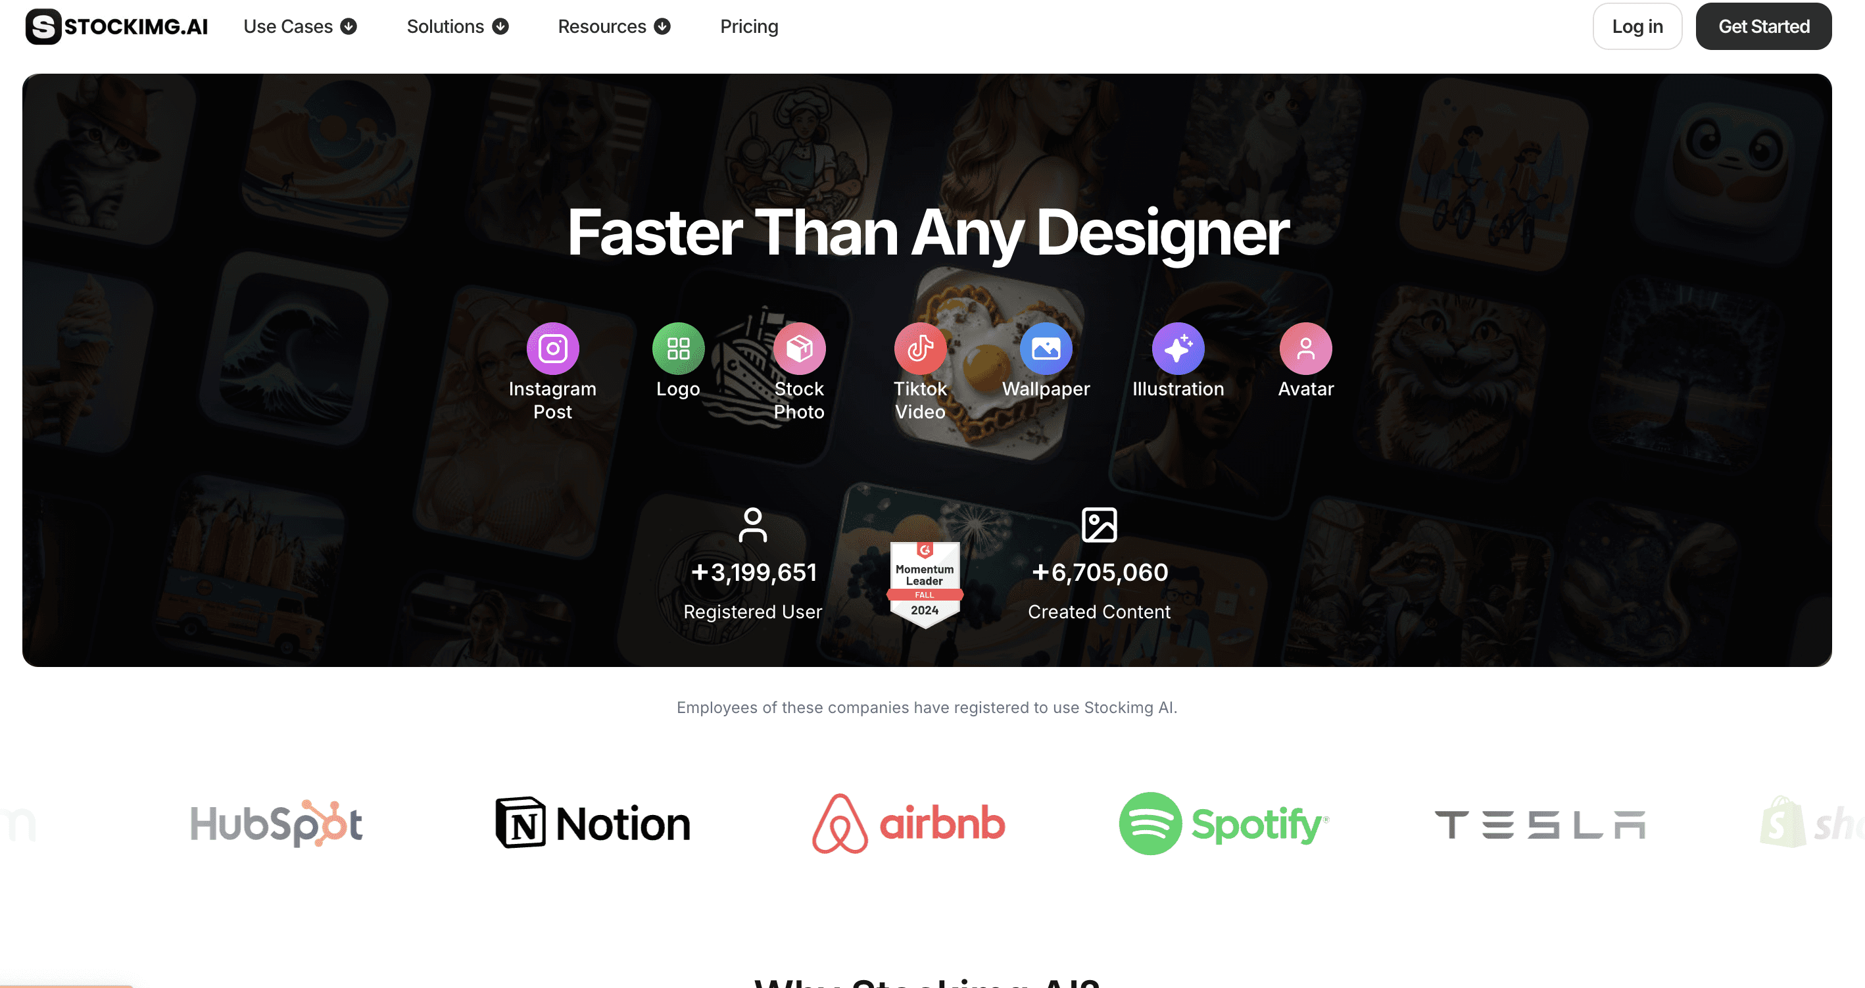1865x988 pixels.
Task: Open the pink Avatar icon
Action: [1305, 349]
